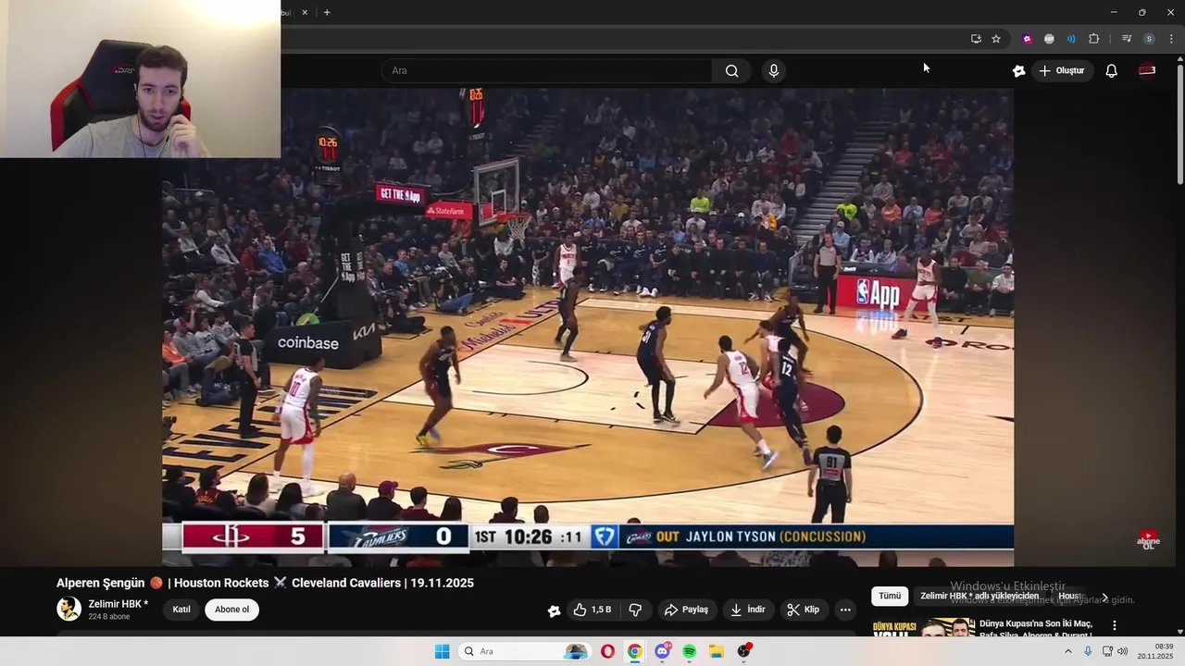This screenshot has width=1185, height=666.
Task: Click the Windows taskbar Ara search box
Action: point(524,651)
